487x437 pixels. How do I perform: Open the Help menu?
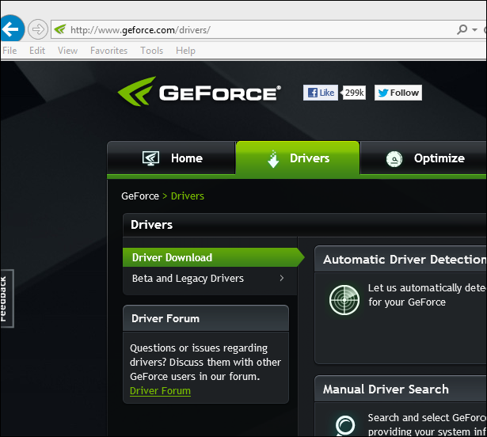pos(185,51)
